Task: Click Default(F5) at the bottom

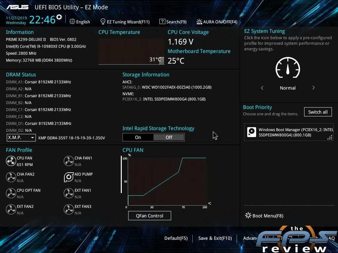Action: (x=176, y=238)
